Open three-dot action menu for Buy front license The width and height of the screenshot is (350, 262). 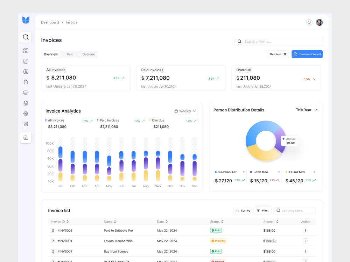click(x=305, y=251)
